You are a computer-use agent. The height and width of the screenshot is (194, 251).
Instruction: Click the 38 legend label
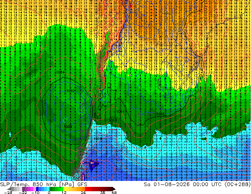pyautogui.click(x=103, y=192)
